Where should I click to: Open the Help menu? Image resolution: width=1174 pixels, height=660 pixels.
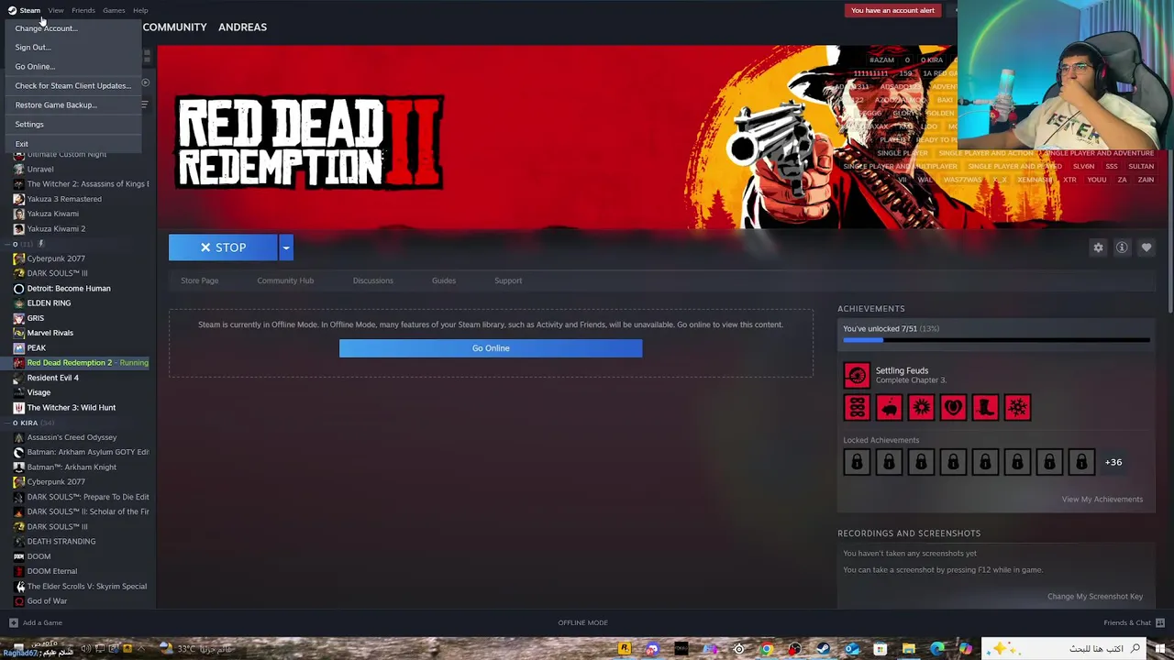click(140, 10)
